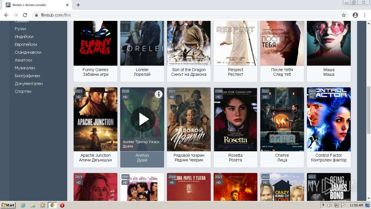Image resolution: width=371 pixels, height=209 pixels.
Task: Open the network icon in system tray
Action: pyautogui.click(x=336, y=205)
